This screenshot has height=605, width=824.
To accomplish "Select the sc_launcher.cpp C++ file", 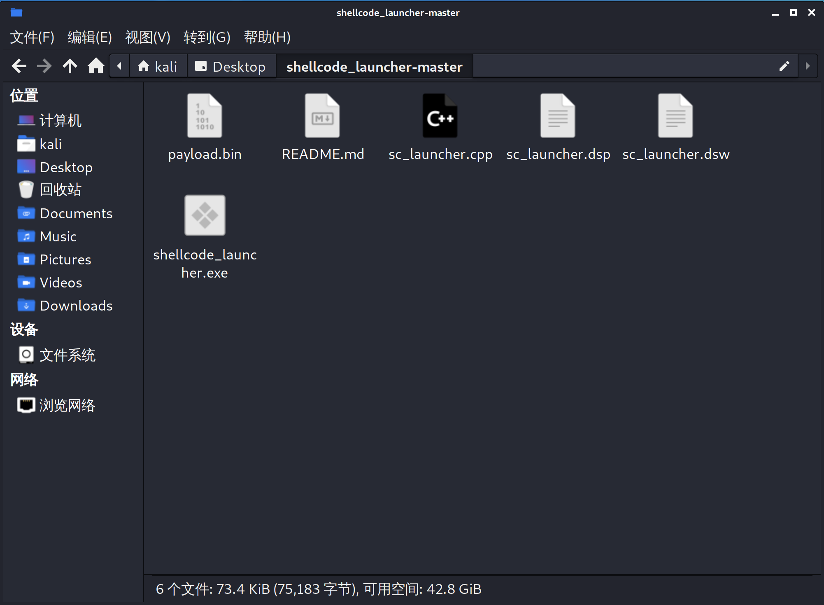I will (x=440, y=116).
